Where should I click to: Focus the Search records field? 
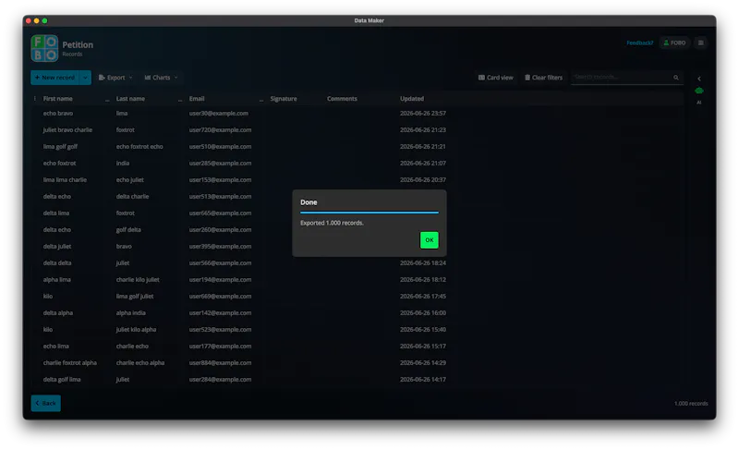621,78
